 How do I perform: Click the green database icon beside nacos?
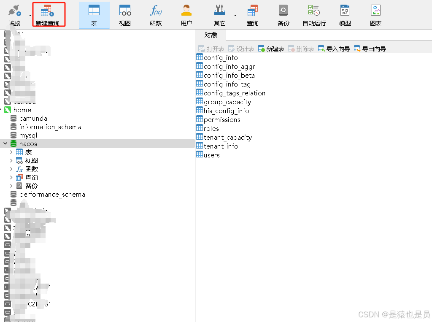click(x=13, y=143)
